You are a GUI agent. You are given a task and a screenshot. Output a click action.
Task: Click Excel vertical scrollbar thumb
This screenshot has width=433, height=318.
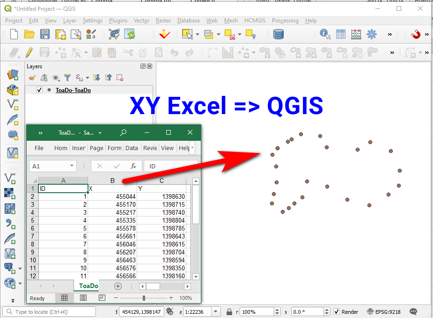[196, 205]
